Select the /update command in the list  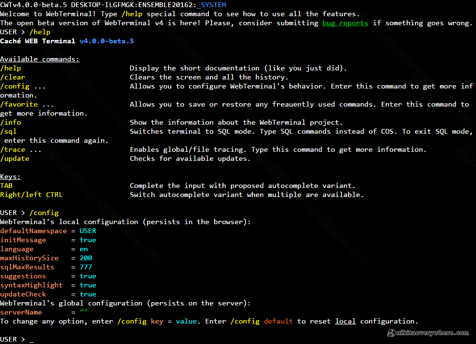(15, 158)
